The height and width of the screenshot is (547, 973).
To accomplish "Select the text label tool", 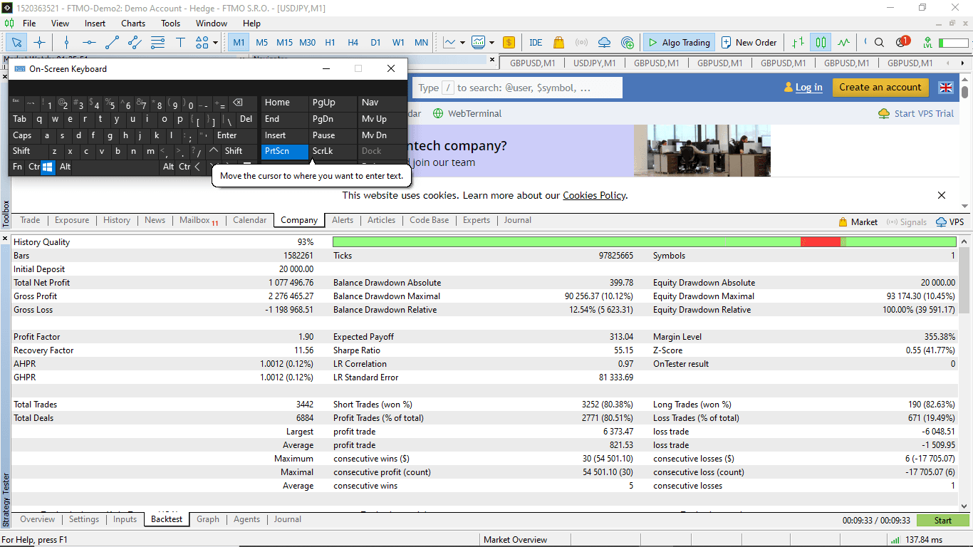I will pyautogui.click(x=180, y=43).
